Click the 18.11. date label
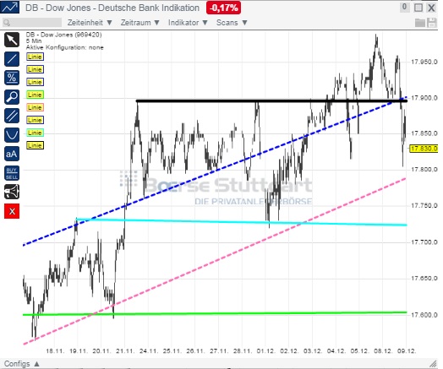 point(55,351)
